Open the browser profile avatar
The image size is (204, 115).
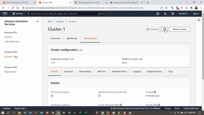pos(196,8)
